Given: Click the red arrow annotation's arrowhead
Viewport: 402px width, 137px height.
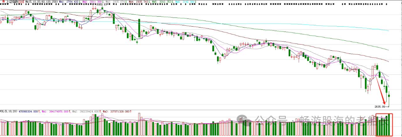Looking at the screenshot, I should [384, 103].
